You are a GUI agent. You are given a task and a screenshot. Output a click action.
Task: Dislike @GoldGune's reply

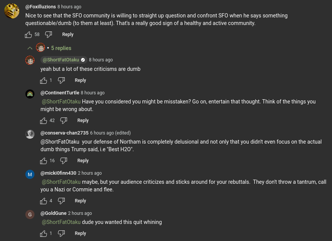pyautogui.click(x=61, y=233)
